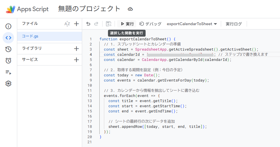280x147 pixels.
Task: Click the Undo arrow in the toolbar
Action: click(88, 24)
